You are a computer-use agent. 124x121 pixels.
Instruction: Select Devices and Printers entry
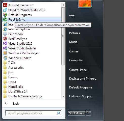(83, 79)
